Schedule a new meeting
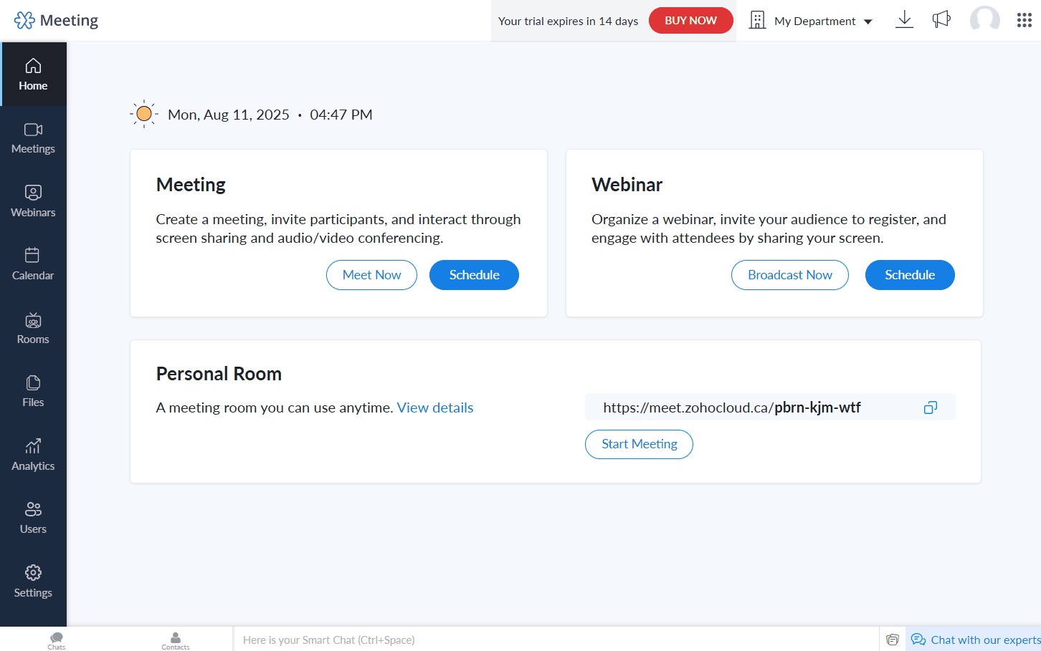Image resolution: width=1041 pixels, height=651 pixels. click(474, 275)
